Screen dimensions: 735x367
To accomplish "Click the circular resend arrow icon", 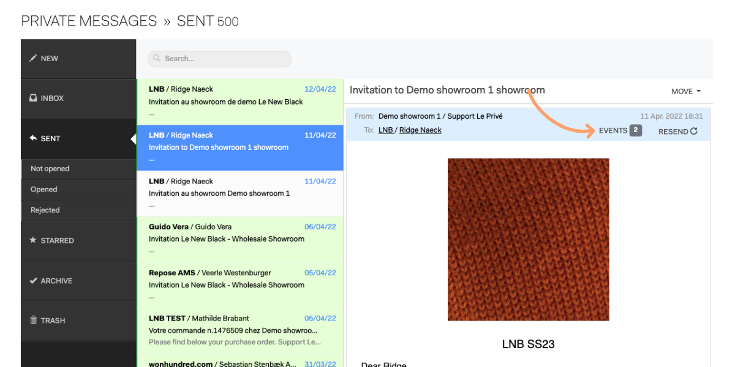I will tap(694, 131).
